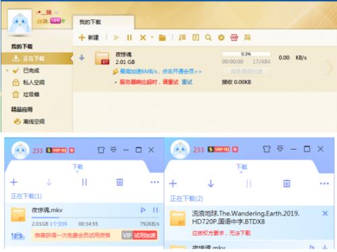The height and width of the screenshot is (252, 337).
Task: Open search magnifier in gold toolbar
Action: [x=208, y=38]
